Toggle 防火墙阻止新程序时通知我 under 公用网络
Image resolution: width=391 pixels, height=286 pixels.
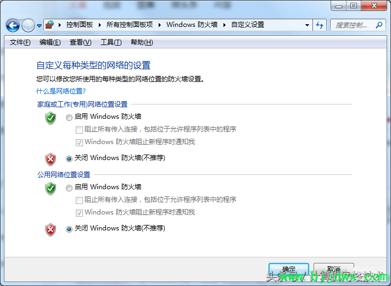point(79,213)
